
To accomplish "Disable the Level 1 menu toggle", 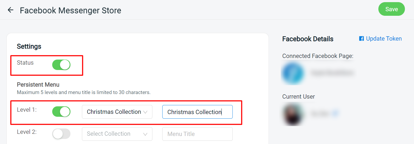I will click(x=61, y=112).
